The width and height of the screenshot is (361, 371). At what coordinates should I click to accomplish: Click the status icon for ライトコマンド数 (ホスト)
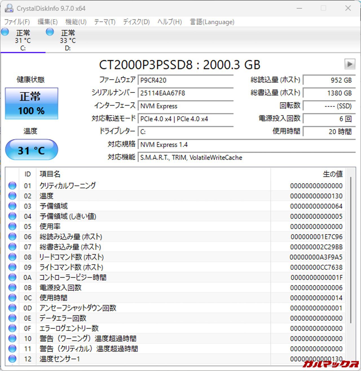click(x=12, y=267)
